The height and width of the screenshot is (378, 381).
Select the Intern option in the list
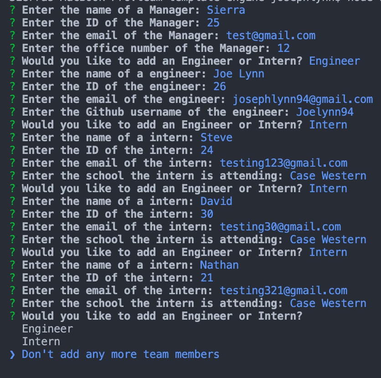click(41, 342)
